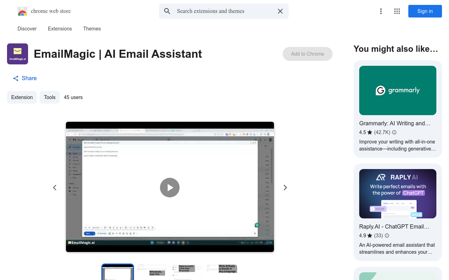Play the EmailMagic preview video
Viewport: 449px width, 280px height.
pyautogui.click(x=170, y=188)
